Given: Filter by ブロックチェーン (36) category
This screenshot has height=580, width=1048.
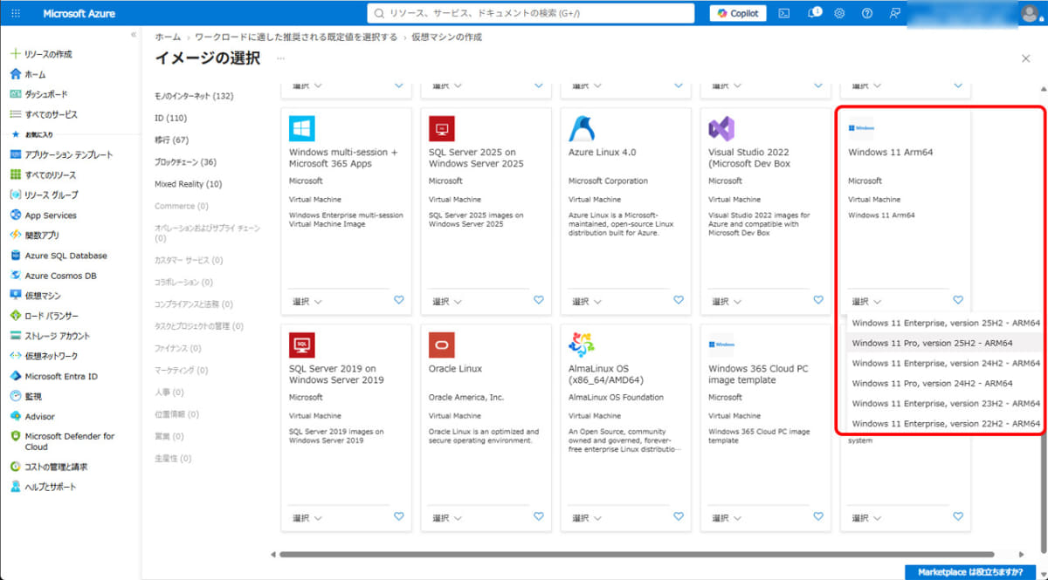Looking at the screenshot, I should pos(185,162).
